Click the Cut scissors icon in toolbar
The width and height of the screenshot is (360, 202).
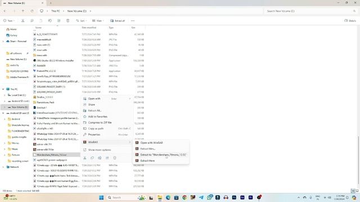[x=22, y=21]
